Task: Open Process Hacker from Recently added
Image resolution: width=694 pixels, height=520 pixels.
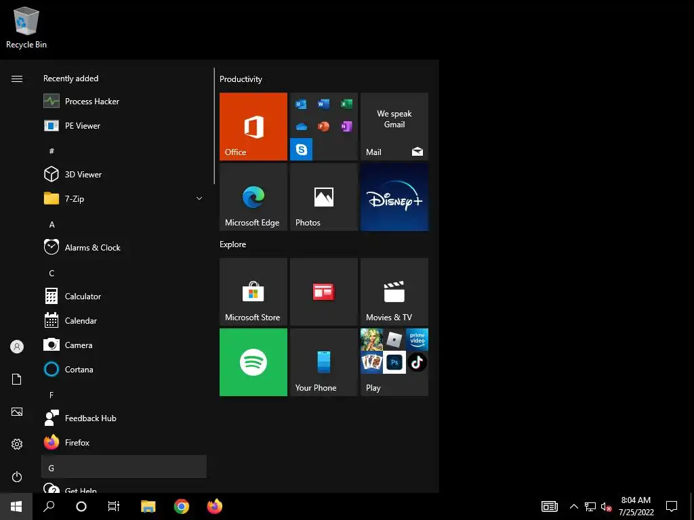Action: point(124,102)
